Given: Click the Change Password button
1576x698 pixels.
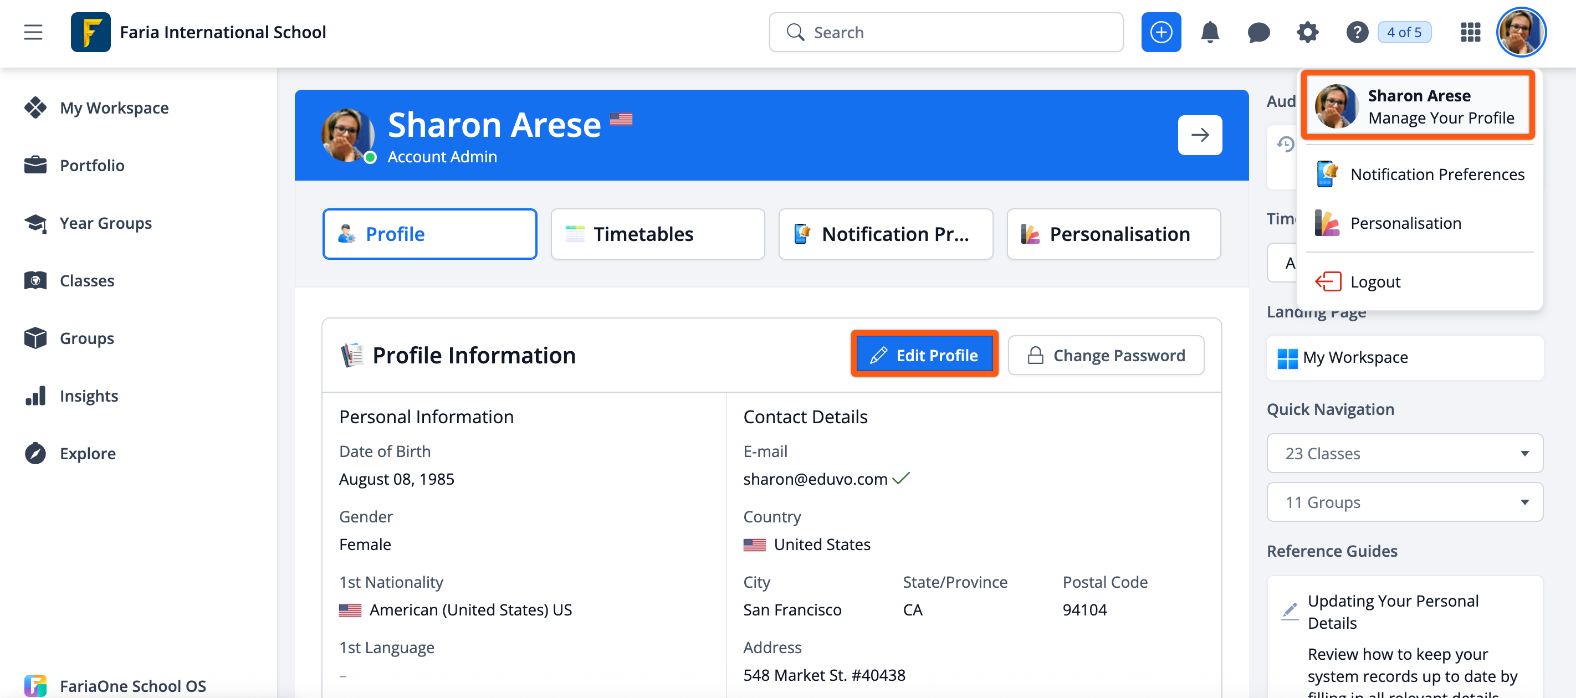Looking at the screenshot, I should 1106,355.
